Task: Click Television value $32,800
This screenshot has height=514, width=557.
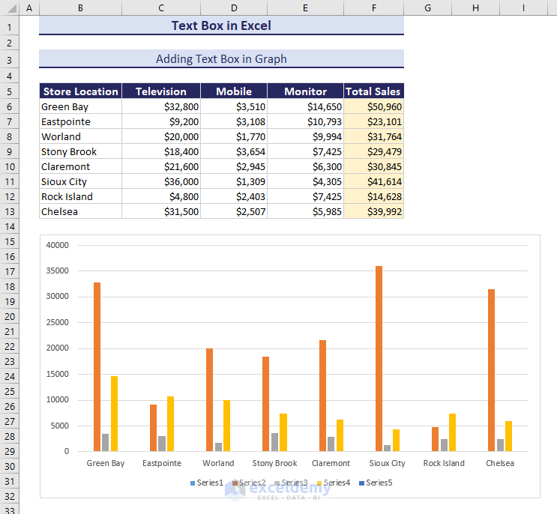Action: coord(161,106)
